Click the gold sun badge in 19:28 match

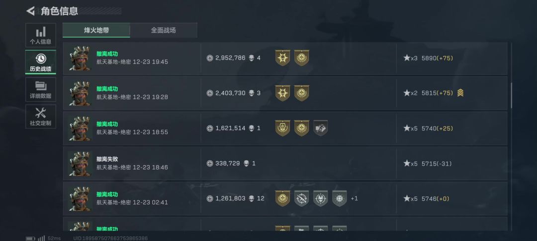pos(282,93)
